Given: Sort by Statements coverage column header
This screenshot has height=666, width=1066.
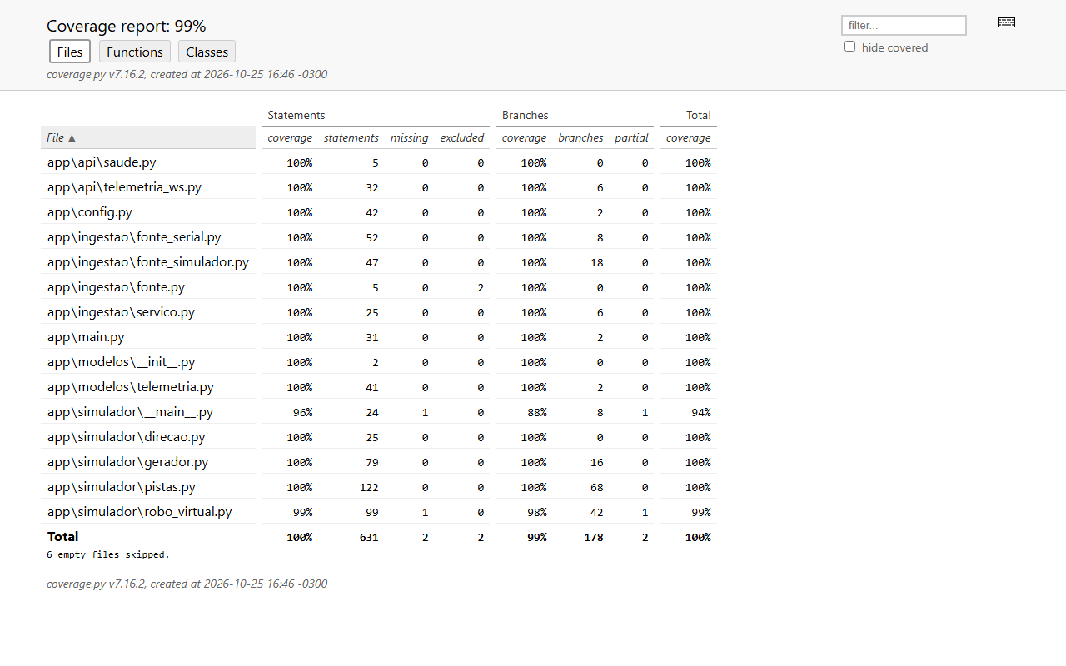Looking at the screenshot, I should (290, 137).
